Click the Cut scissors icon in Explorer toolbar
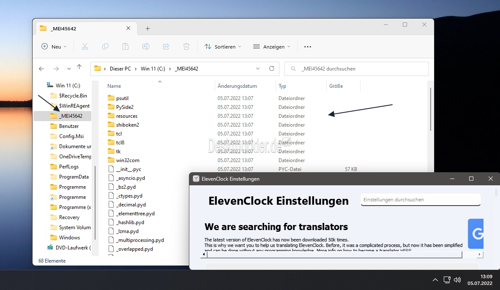Image resolution: width=500 pixels, height=290 pixels. point(85,47)
